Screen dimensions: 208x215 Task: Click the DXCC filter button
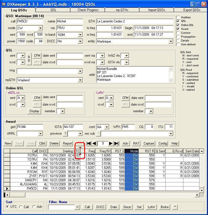(x=100, y=207)
